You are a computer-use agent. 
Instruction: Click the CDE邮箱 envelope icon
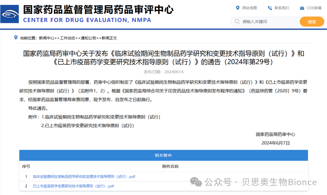coord(302,8)
